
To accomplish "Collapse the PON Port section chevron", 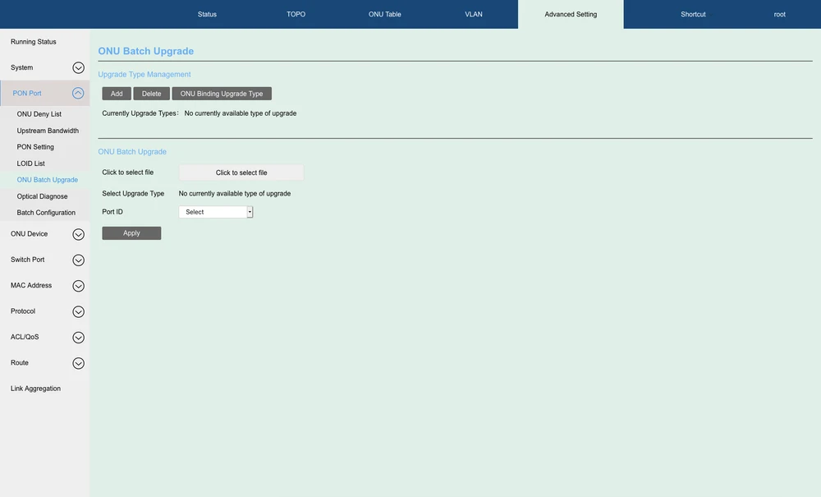I will pyautogui.click(x=78, y=94).
